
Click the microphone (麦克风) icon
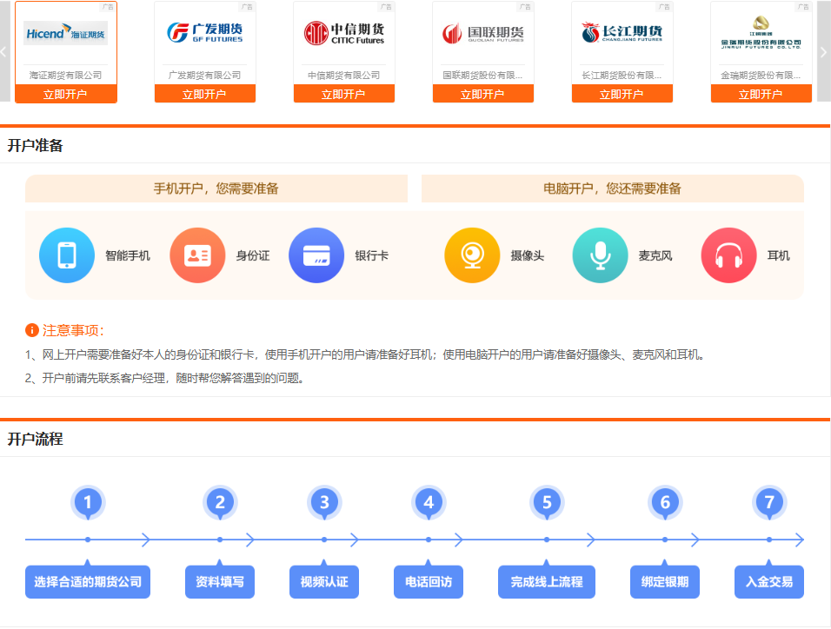600,255
